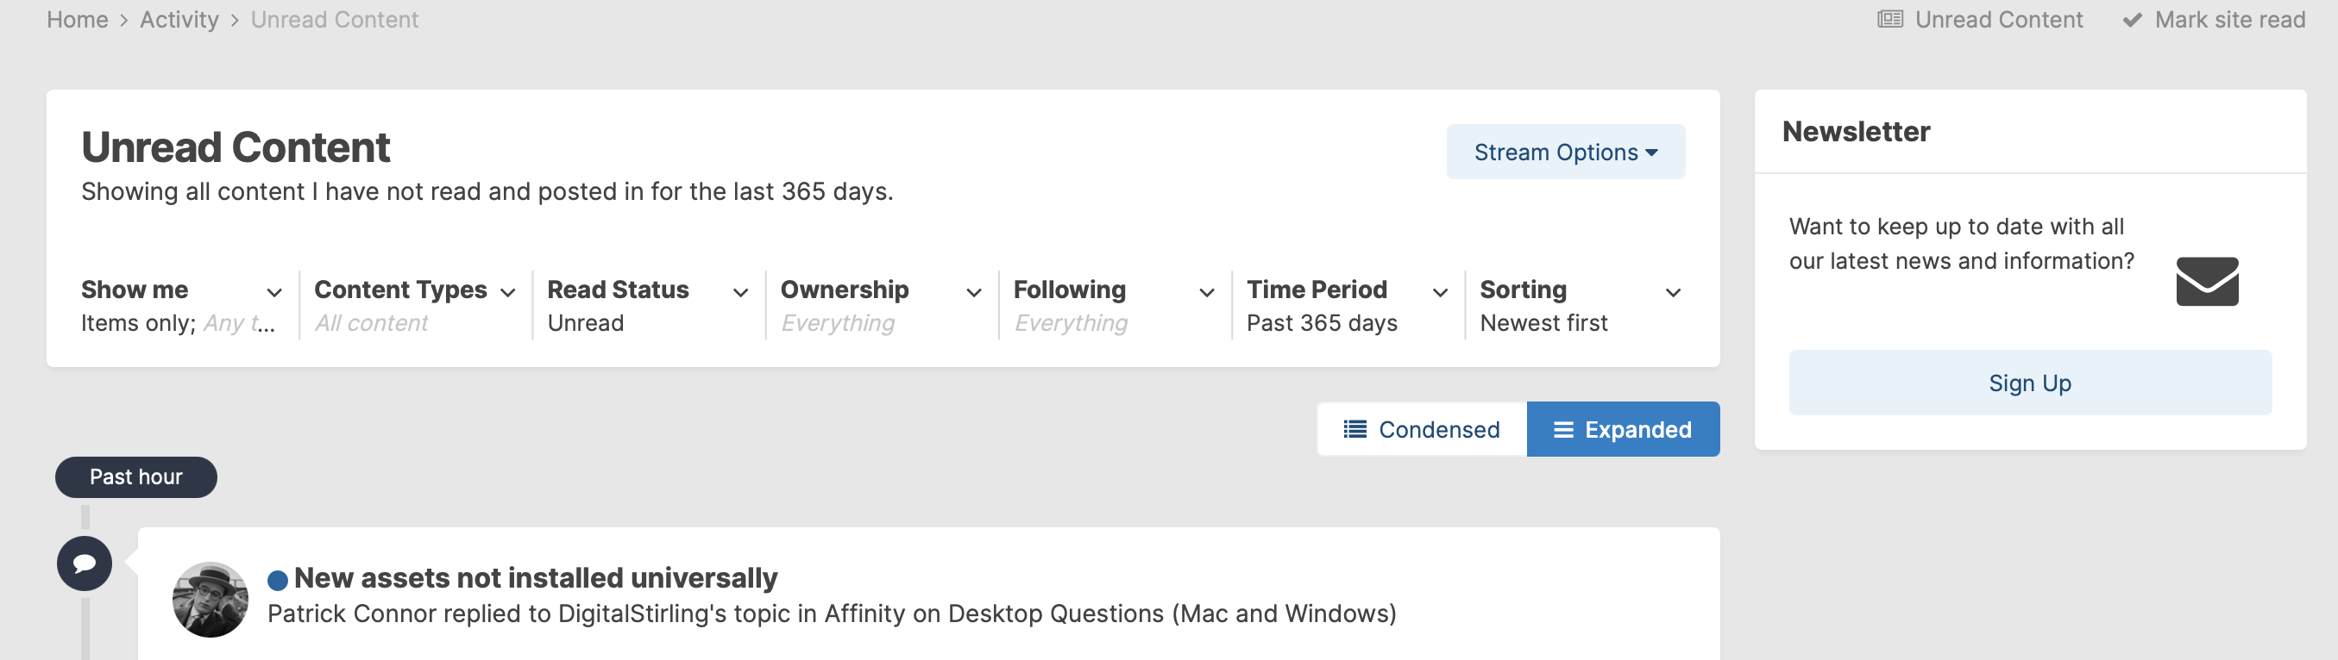This screenshot has width=2338, height=660.
Task: Click the Newsletter envelope icon
Action: (x=2208, y=281)
